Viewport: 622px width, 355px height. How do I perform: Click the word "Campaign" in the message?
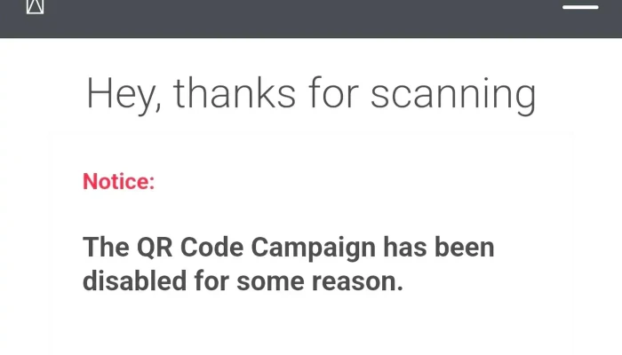point(314,248)
